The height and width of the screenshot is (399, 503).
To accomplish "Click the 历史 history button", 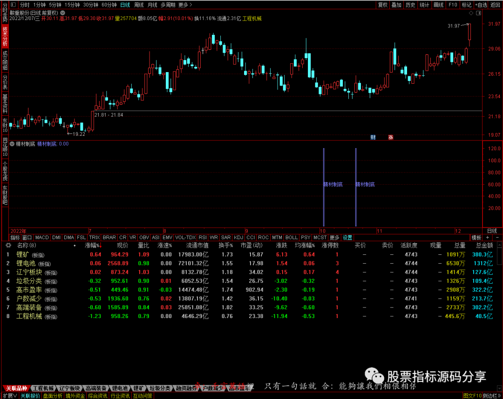I will tap(410, 5).
